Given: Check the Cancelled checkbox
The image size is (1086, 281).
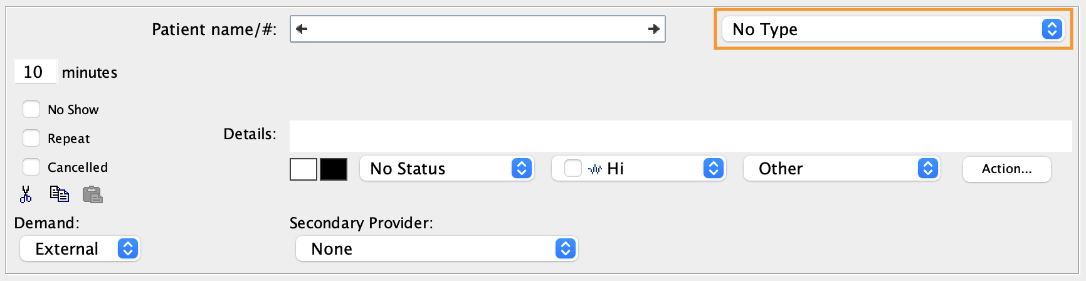Looking at the screenshot, I should click(x=31, y=167).
